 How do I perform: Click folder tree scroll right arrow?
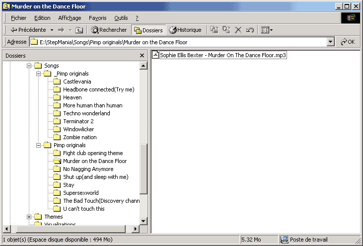tap(136, 229)
